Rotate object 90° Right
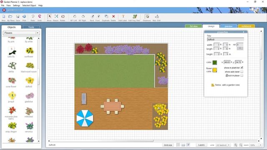 coord(83,17)
